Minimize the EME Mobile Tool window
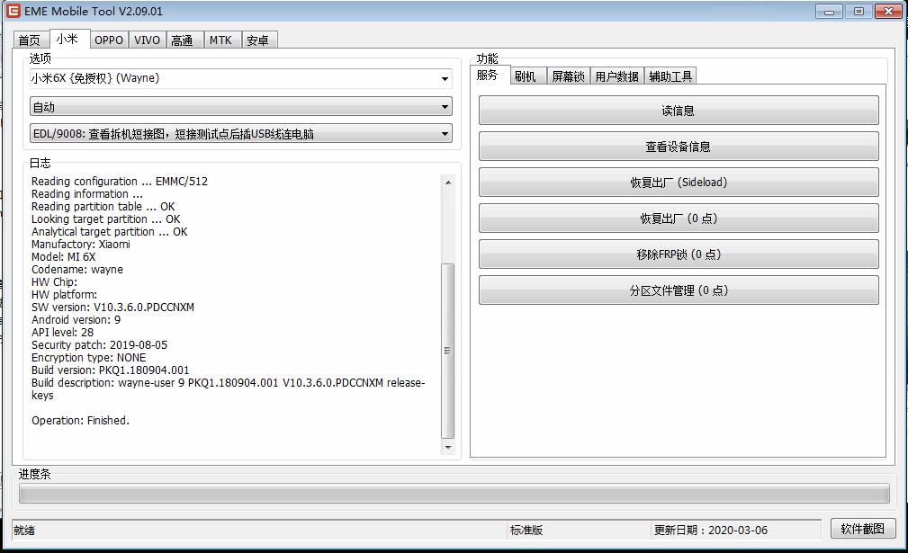Screen dimensions: 908x553 [829, 12]
